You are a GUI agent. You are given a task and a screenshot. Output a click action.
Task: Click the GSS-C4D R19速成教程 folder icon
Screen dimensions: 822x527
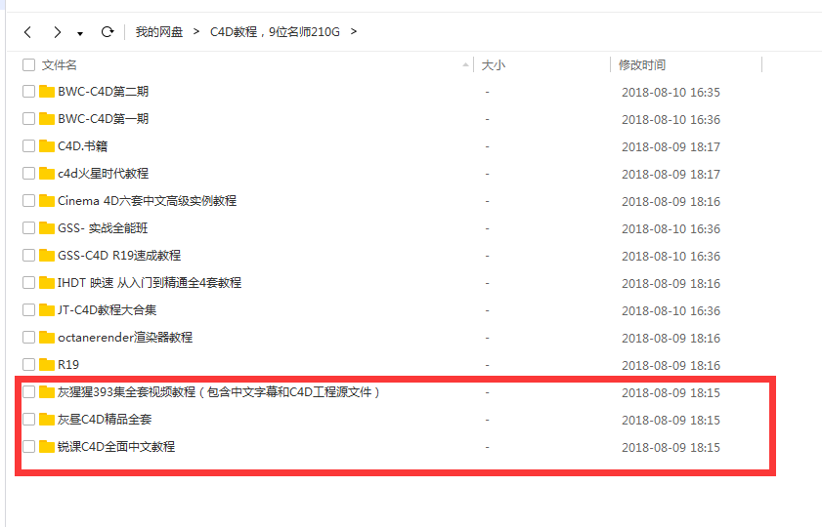tap(47, 256)
